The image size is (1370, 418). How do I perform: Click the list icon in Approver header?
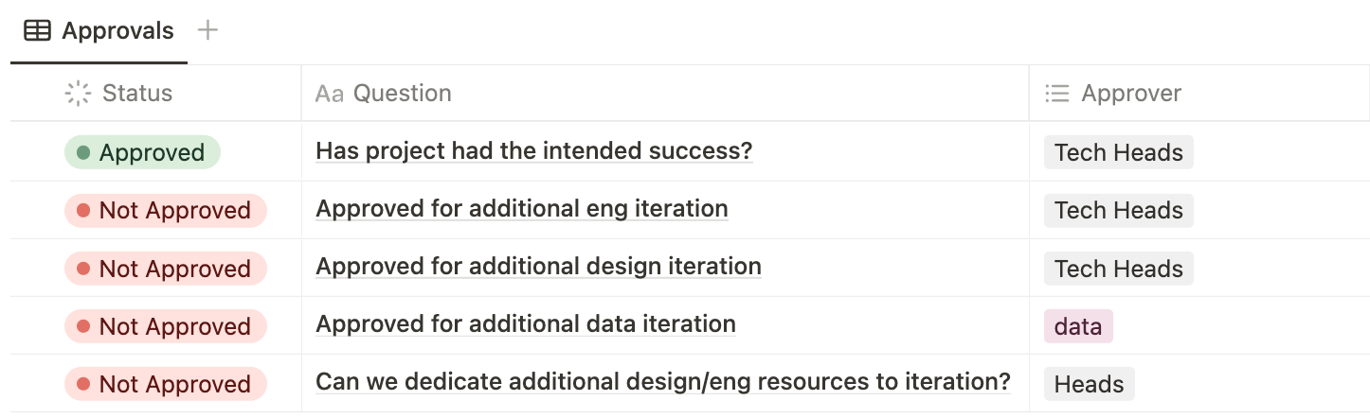click(1056, 94)
